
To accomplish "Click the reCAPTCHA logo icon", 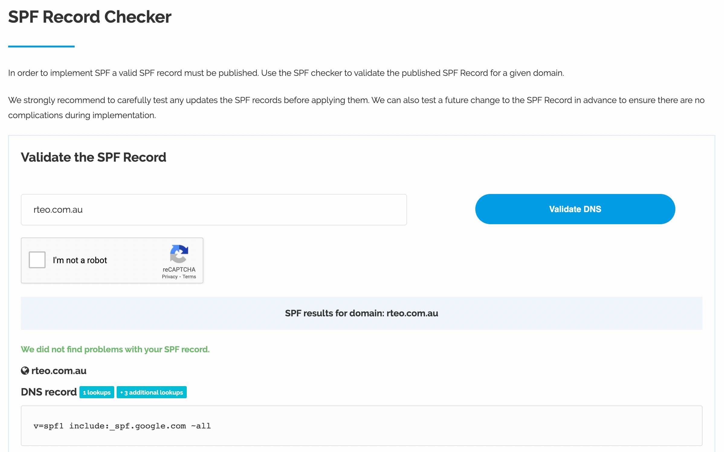I will tap(179, 254).
